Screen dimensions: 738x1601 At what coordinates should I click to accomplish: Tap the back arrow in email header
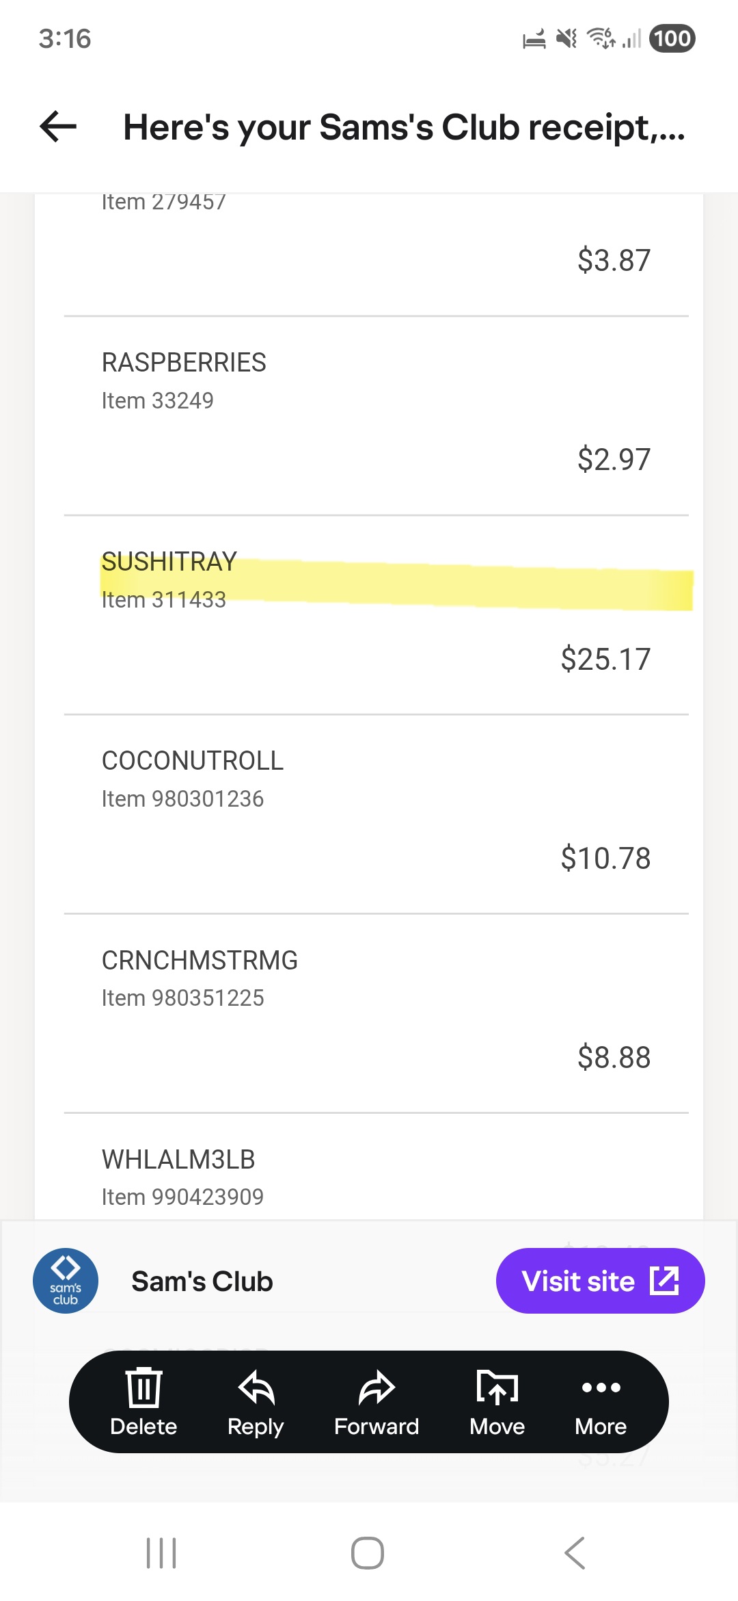(58, 127)
